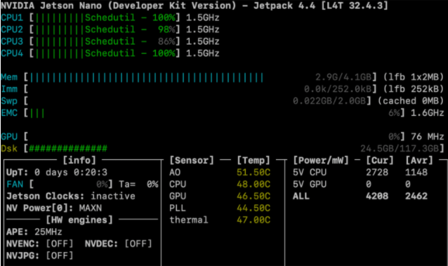The height and width of the screenshot is (266, 448).
Task: Click the 0.0k/252.0kB value
Action: (x=338, y=89)
